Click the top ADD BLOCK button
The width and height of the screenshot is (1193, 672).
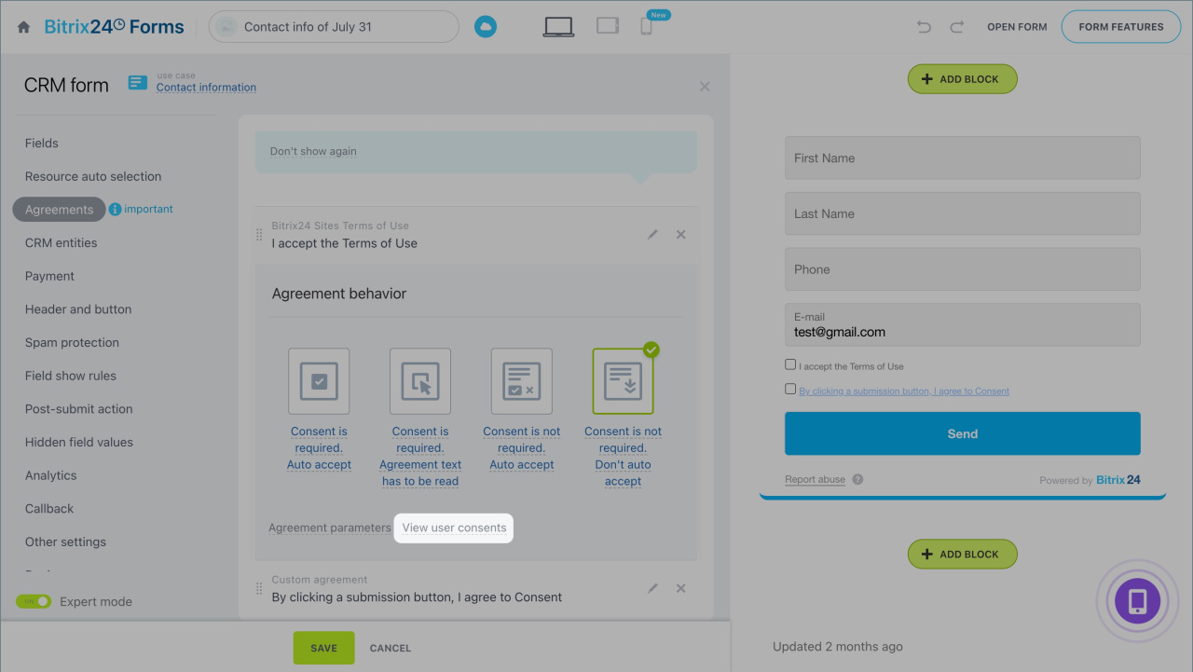pos(962,79)
